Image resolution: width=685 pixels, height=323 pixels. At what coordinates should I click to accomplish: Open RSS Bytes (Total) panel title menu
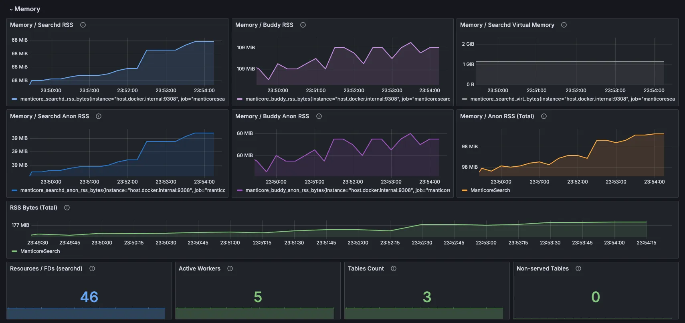click(34, 208)
